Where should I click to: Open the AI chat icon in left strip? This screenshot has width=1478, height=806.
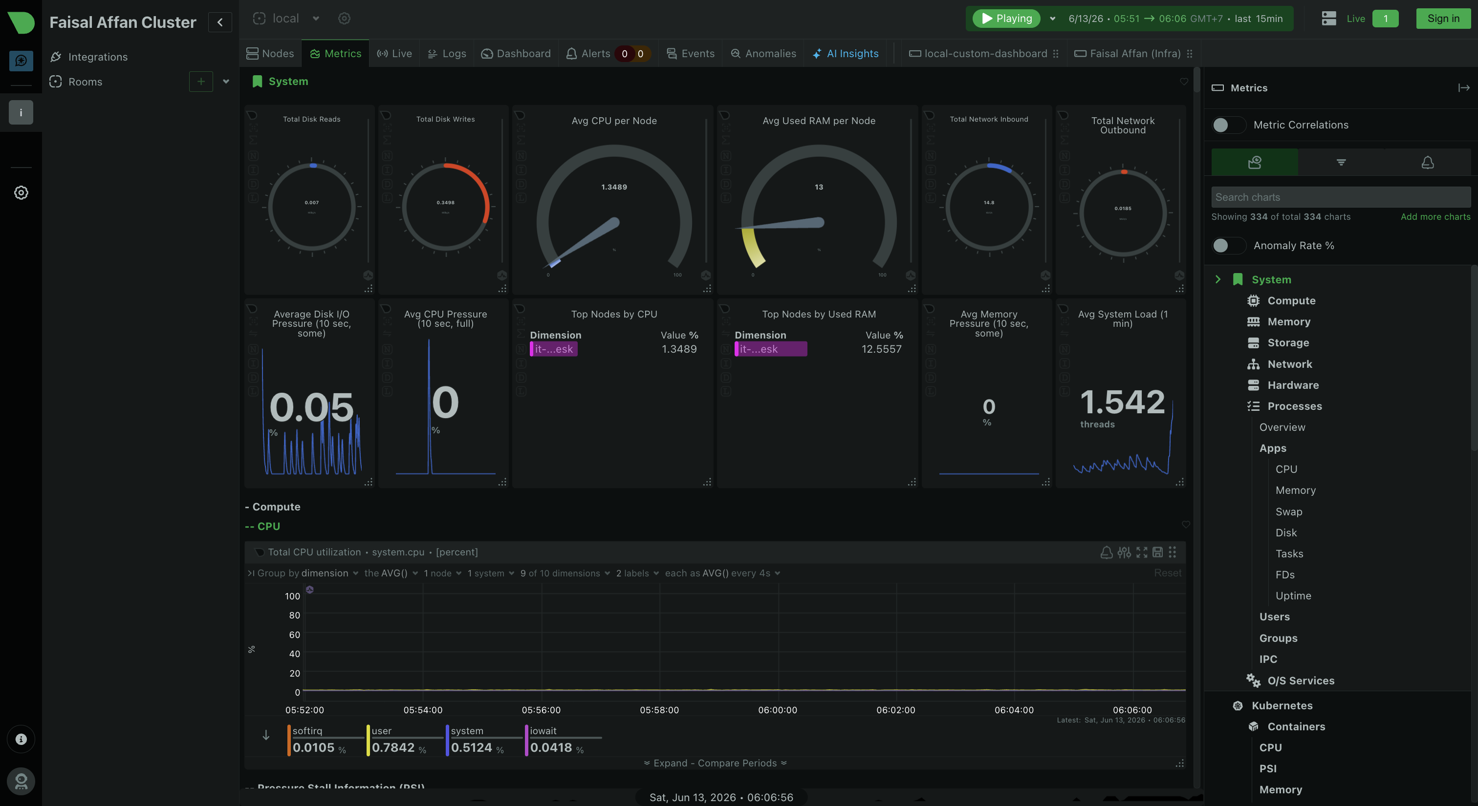[21, 60]
